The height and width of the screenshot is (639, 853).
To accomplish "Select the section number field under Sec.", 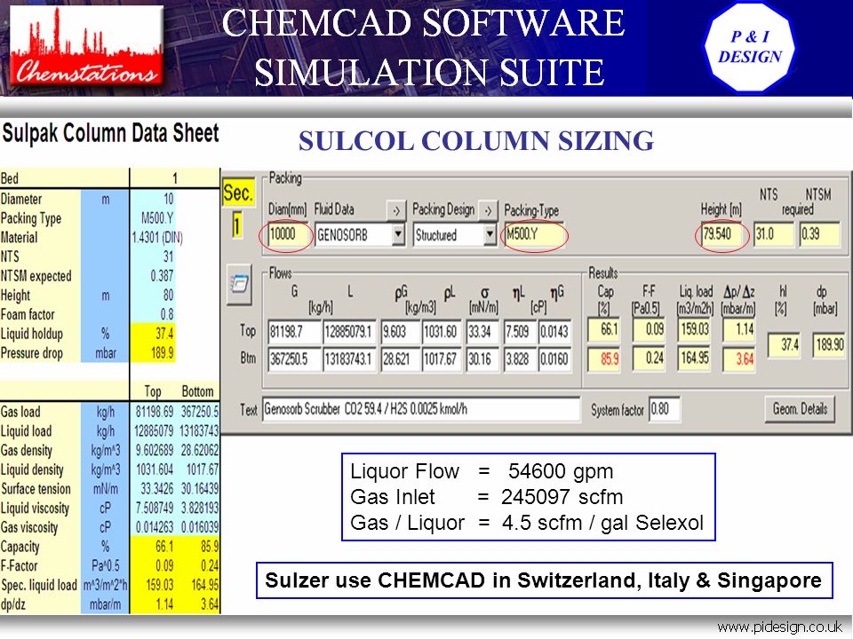I will click(237, 225).
